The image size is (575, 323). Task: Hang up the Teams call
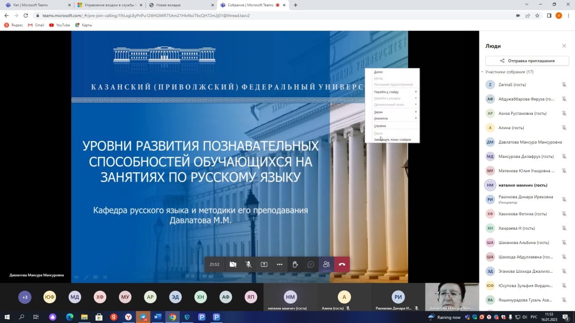pyautogui.click(x=341, y=264)
